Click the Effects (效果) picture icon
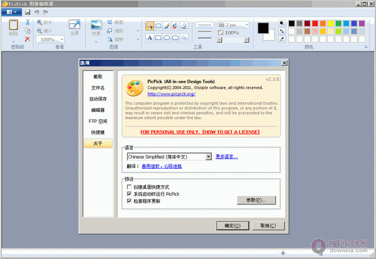 point(96,25)
